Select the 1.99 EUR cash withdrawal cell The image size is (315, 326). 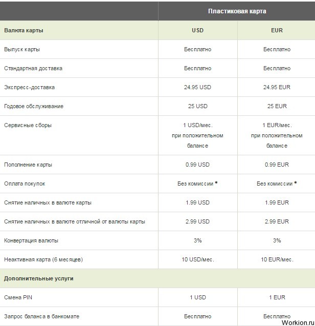(x=277, y=202)
